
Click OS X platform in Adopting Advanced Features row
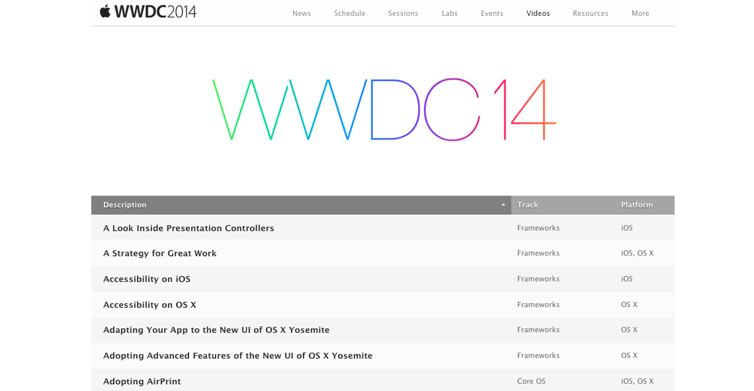629,355
